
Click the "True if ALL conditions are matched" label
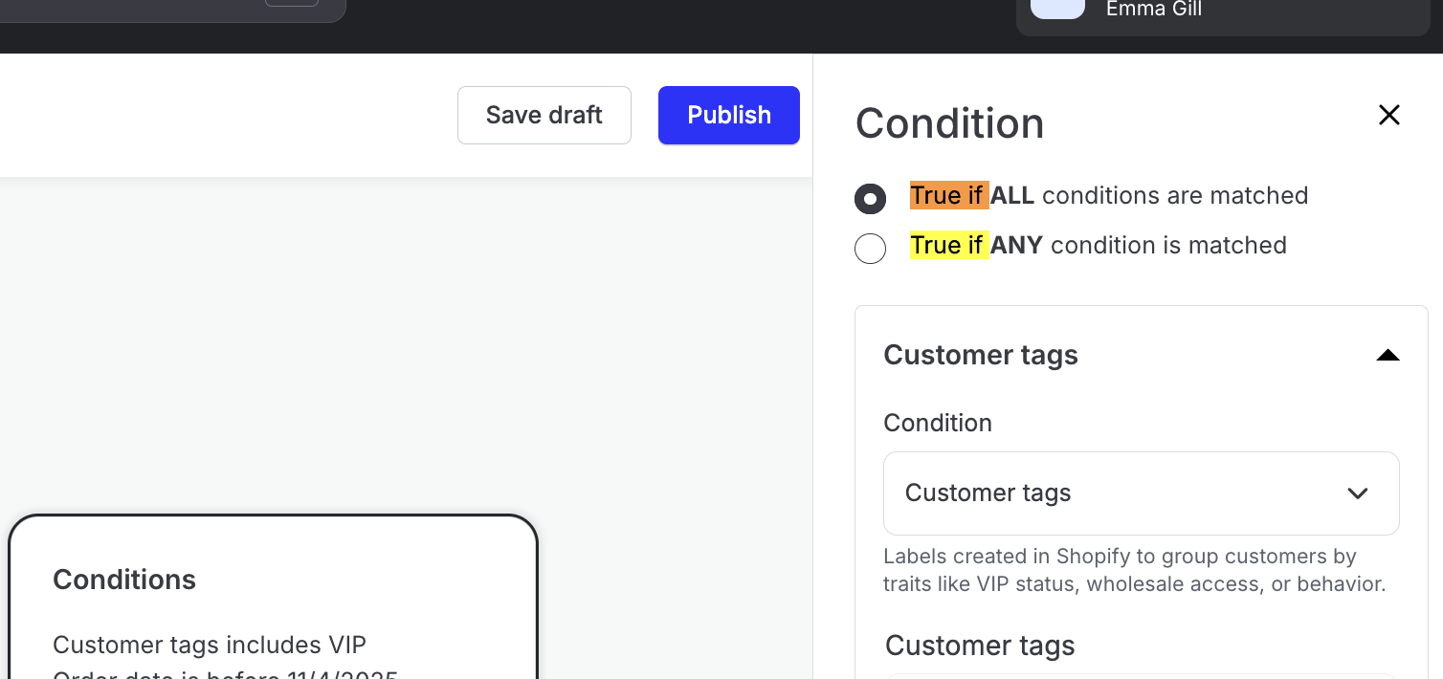1108,196
